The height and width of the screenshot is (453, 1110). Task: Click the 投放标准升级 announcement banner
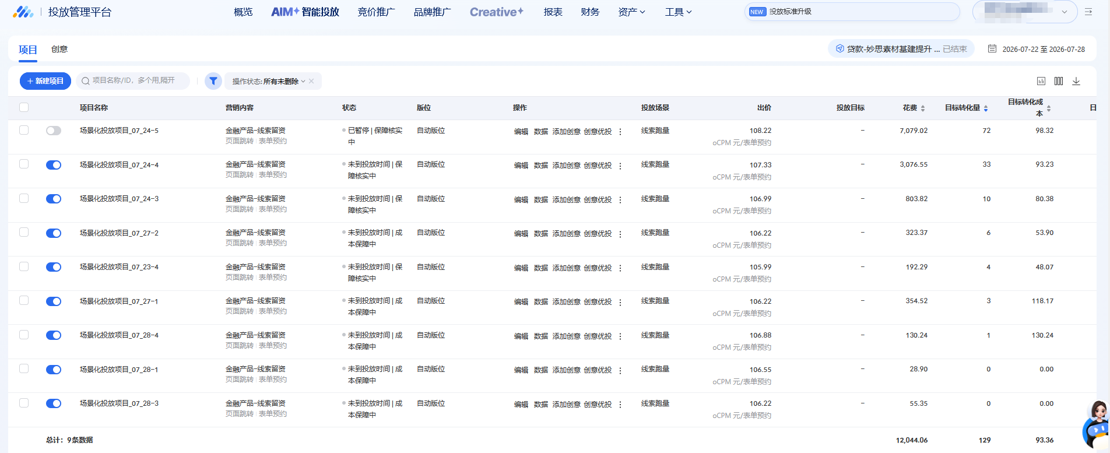(852, 12)
